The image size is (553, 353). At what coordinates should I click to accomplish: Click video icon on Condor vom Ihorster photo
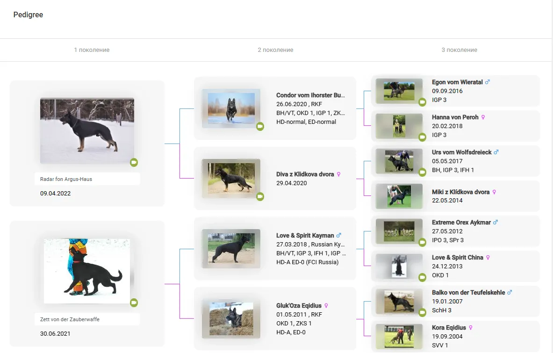point(260,126)
